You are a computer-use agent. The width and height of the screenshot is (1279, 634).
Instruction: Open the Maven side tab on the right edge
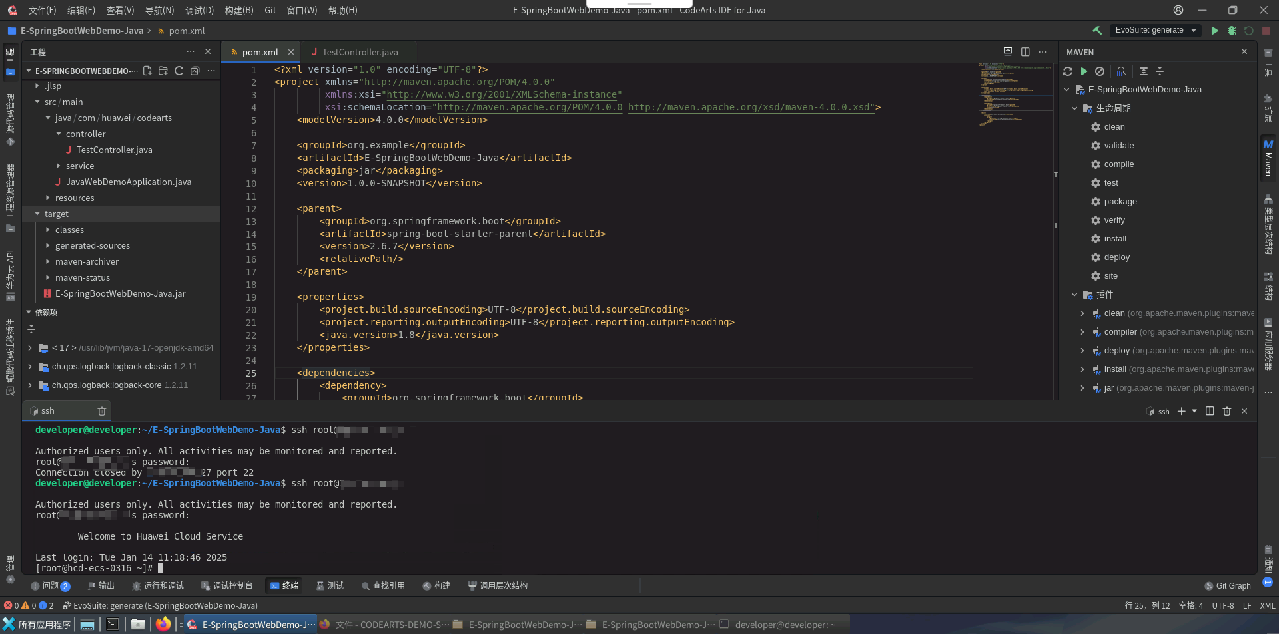[1268, 158]
